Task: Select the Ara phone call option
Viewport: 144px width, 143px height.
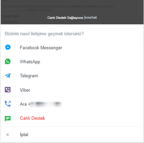Action: (72, 104)
